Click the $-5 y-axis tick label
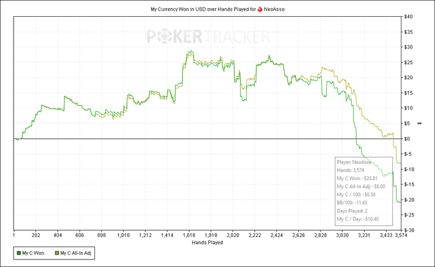The height and width of the screenshot is (267, 435). [x=408, y=154]
